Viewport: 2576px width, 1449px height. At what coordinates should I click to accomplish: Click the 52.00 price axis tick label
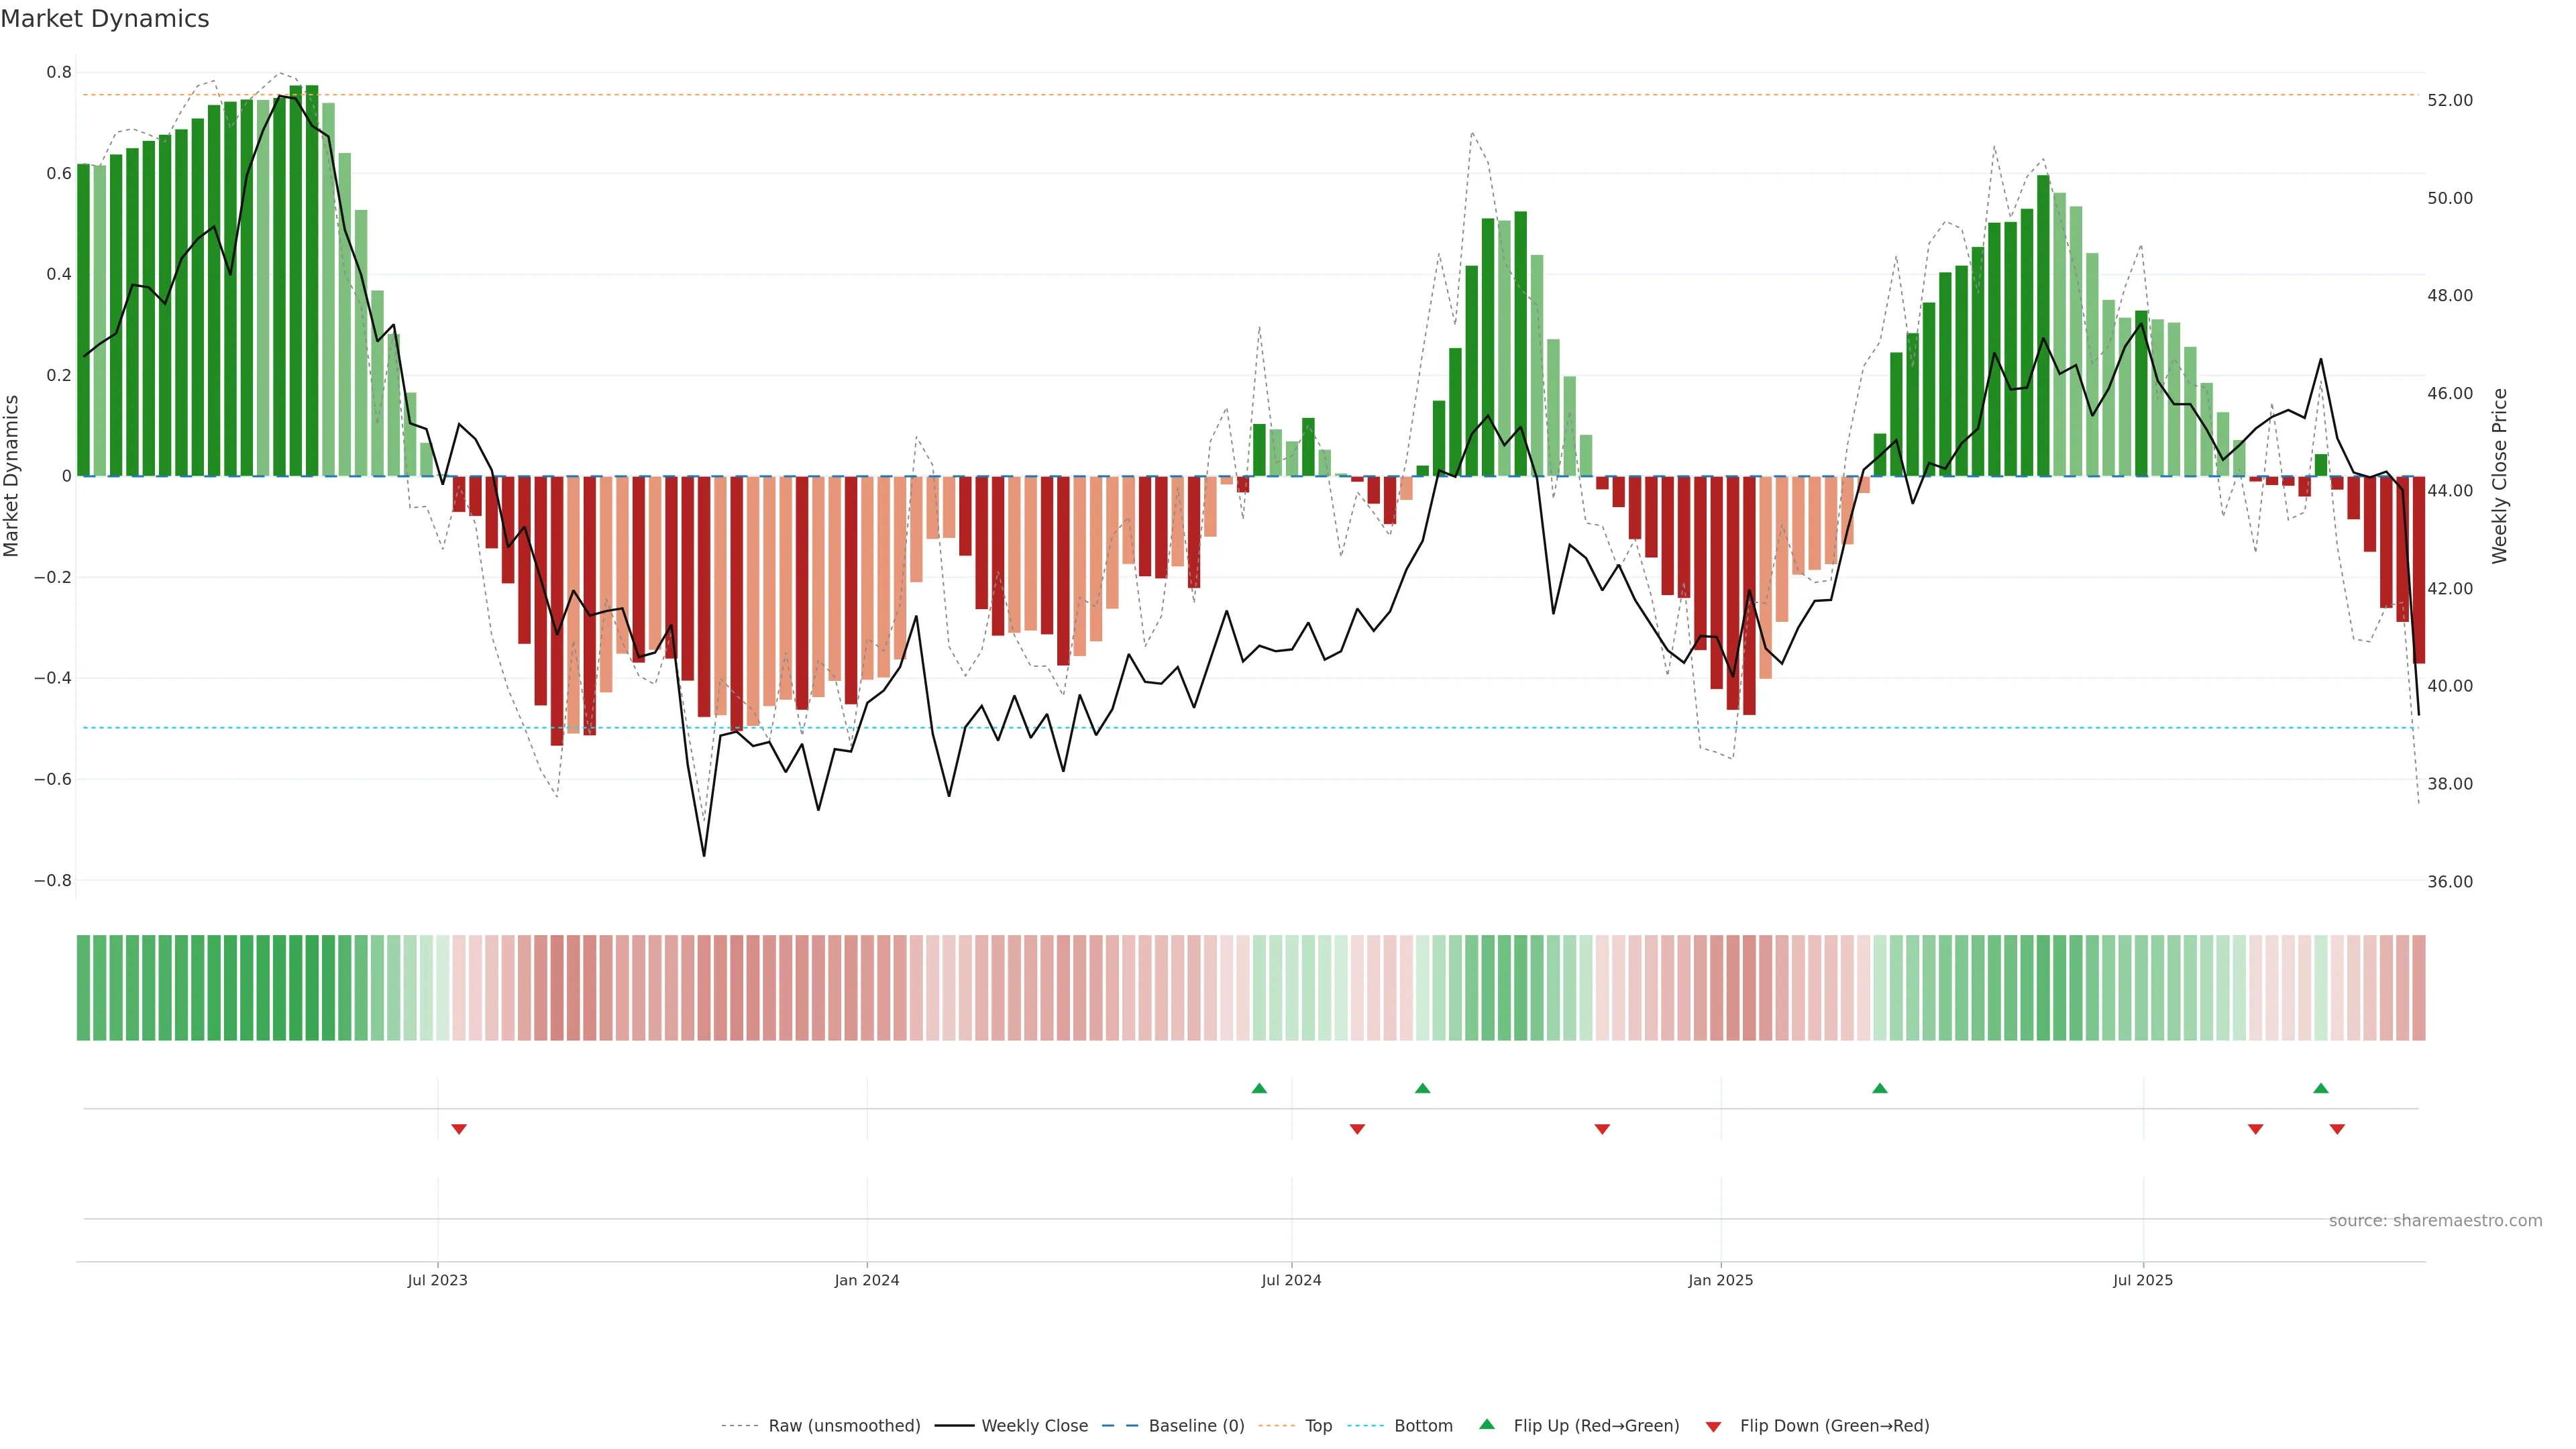click(2450, 100)
